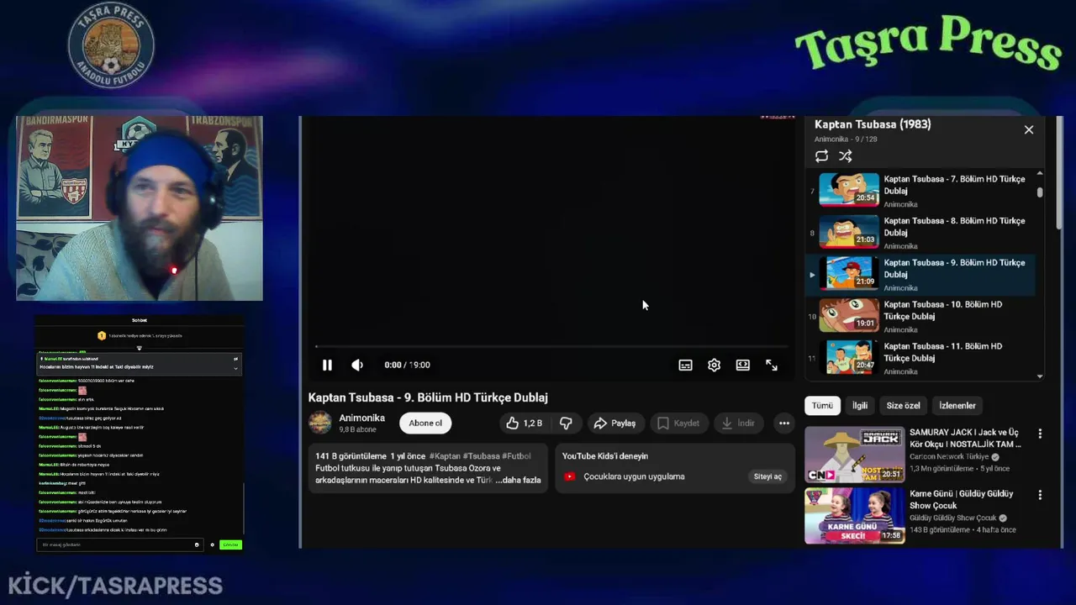Open the Güldüy Güldüy Show Çocuk channel
Screen dimensions: 1076x605
(x=953, y=518)
